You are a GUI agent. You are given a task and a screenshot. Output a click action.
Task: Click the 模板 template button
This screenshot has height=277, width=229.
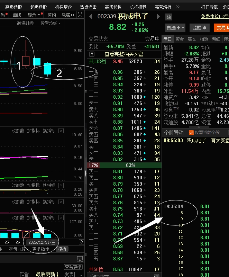(x=62, y=249)
